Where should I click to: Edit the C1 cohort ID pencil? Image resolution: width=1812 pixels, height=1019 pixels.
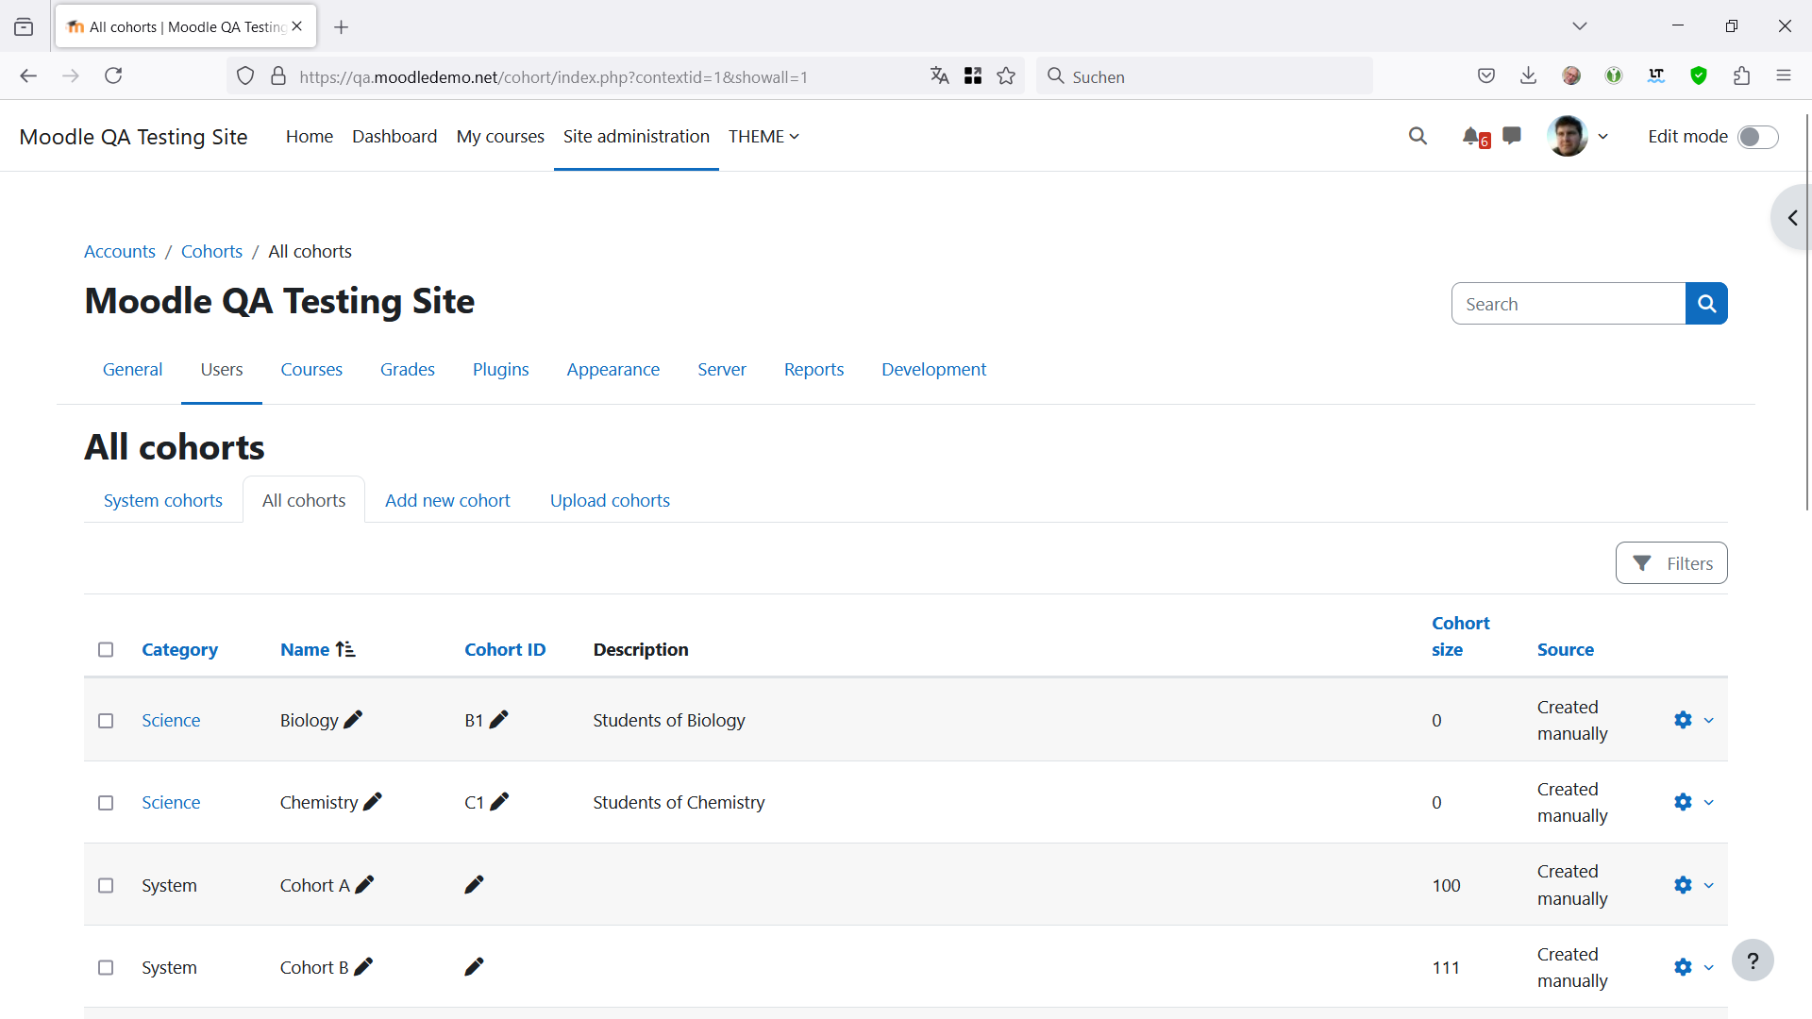pyautogui.click(x=500, y=802)
